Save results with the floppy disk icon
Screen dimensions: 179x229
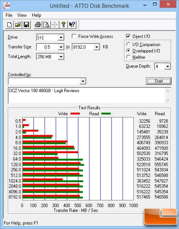[x=26, y=25]
